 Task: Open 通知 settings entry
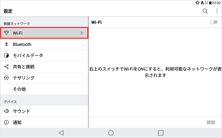pyautogui.click(x=44, y=122)
